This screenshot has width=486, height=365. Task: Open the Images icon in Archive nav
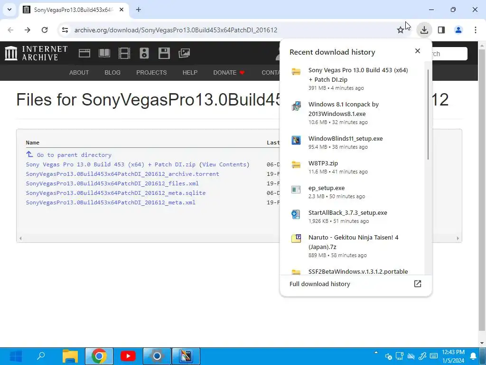click(x=184, y=53)
